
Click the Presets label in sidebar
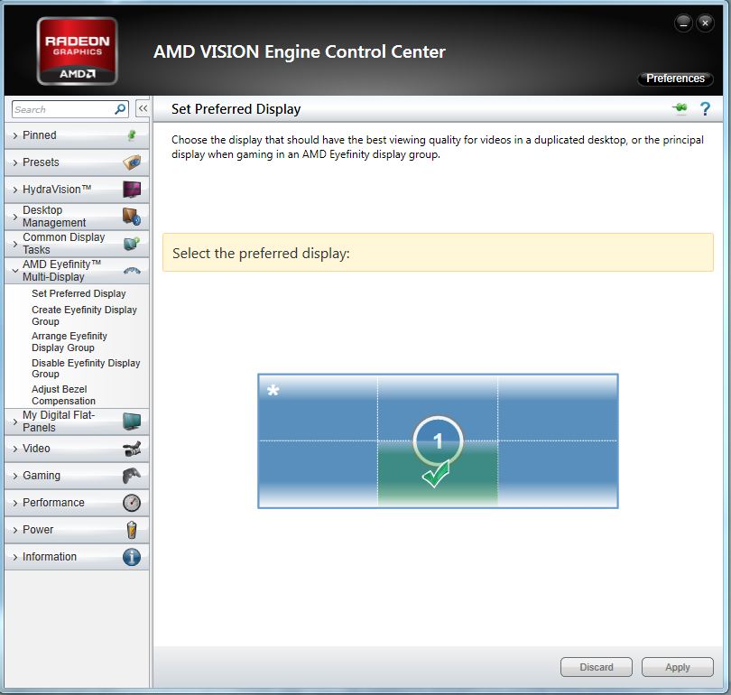[x=41, y=162]
